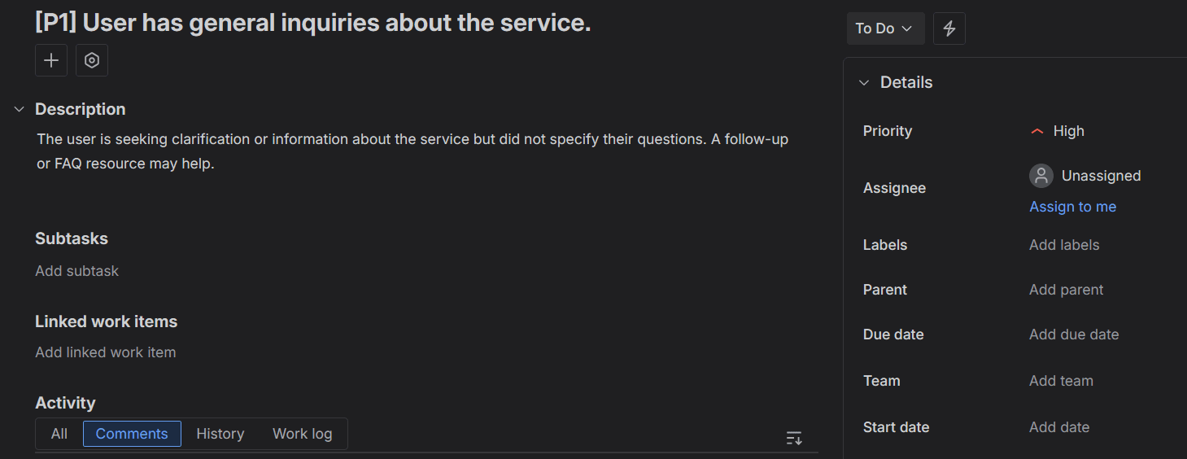Edit the issue title text
Viewport: 1187px width, 459px height.
tap(312, 23)
